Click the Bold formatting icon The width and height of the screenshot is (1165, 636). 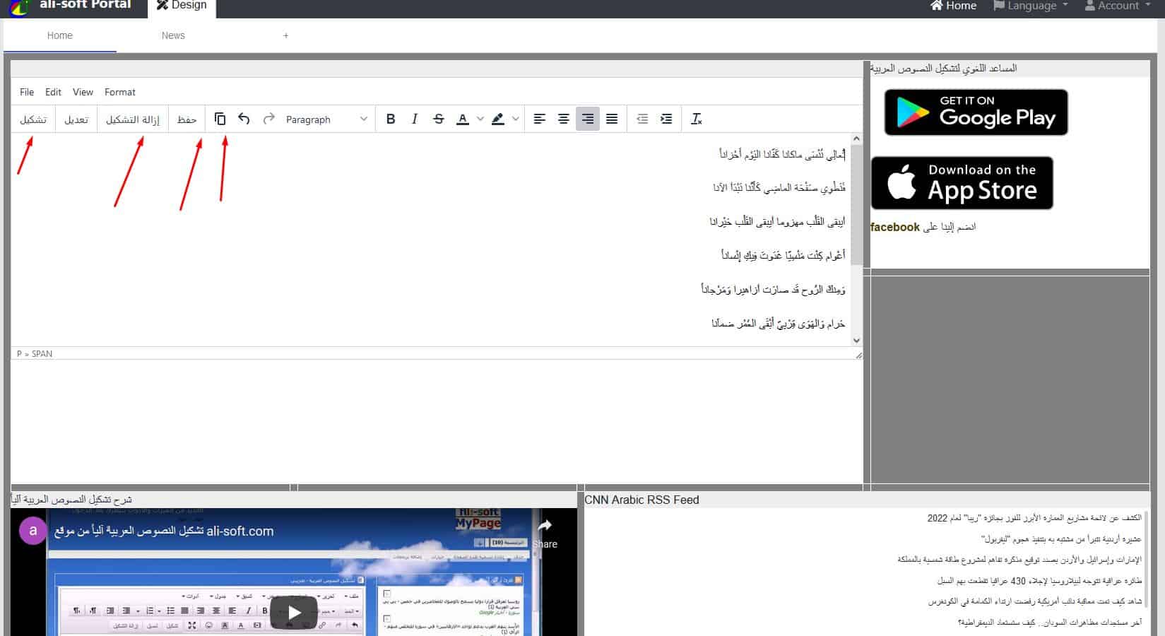(391, 119)
